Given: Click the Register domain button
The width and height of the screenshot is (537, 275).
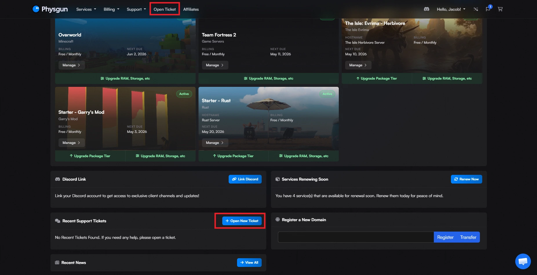Looking at the screenshot, I should [445, 237].
